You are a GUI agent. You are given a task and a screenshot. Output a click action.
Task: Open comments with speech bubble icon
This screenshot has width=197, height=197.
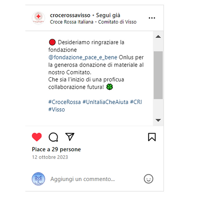click(53, 137)
